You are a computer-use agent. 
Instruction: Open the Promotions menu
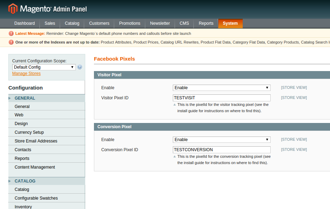130,23
